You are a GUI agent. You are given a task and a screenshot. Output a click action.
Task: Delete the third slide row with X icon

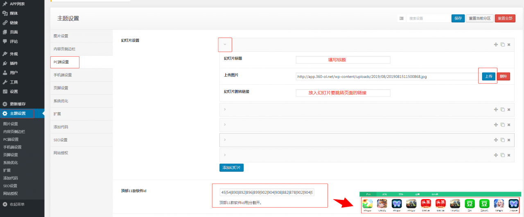click(509, 124)
